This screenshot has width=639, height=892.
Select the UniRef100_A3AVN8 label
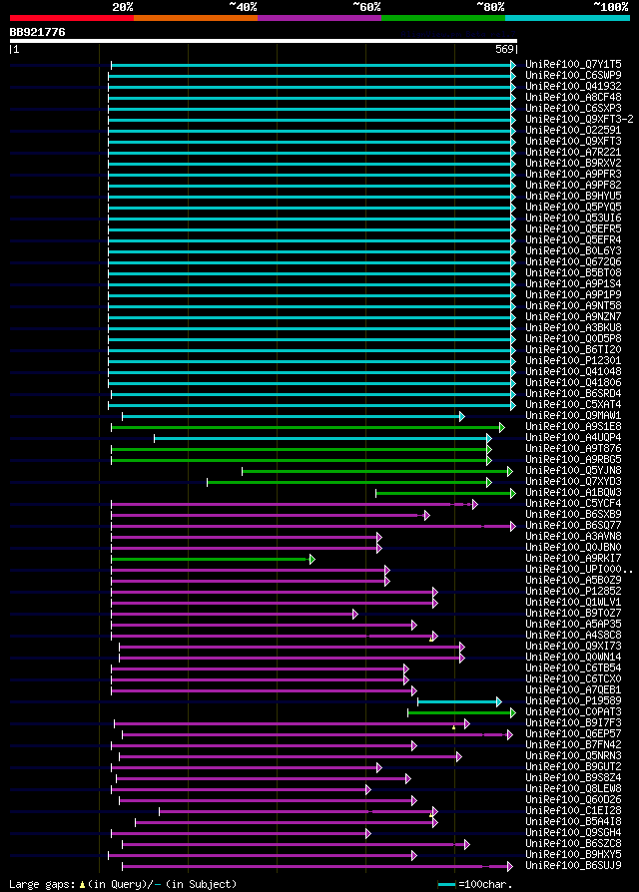573,537
